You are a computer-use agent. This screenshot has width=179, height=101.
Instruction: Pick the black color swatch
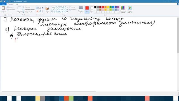pos(95,7)
